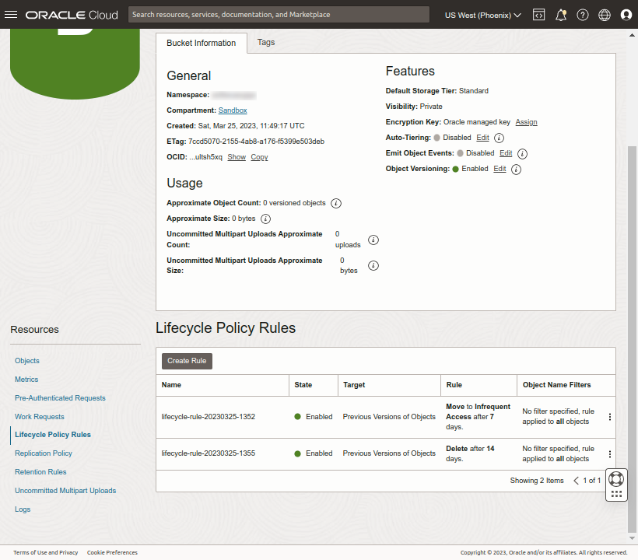Open the main navigation hamburger menu
This screenshot has width=638, height=560.
[x=11, y=14]
